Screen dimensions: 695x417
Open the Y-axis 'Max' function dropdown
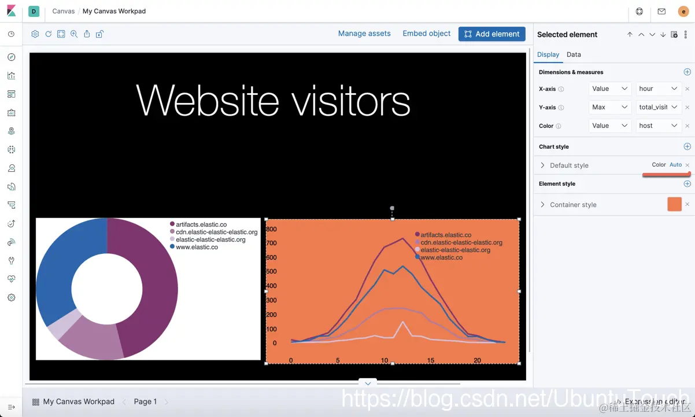pos(610,107)
